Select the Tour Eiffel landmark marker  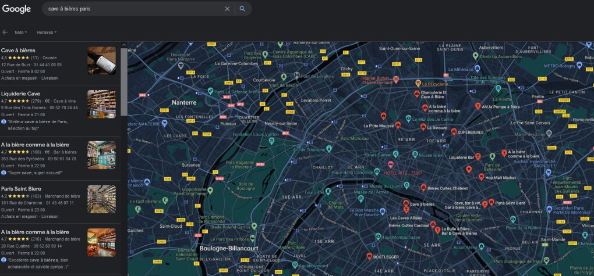(328, 192)
